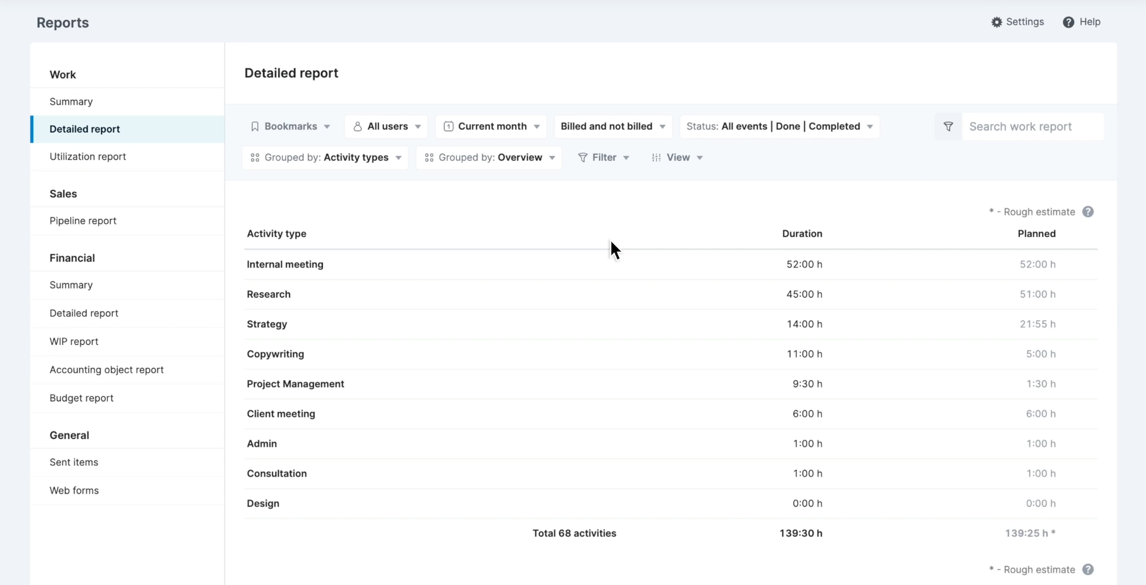The height and width of the screenshot is (585, 1146).
Task: Click the Research activity row
Action: [671, 294]
